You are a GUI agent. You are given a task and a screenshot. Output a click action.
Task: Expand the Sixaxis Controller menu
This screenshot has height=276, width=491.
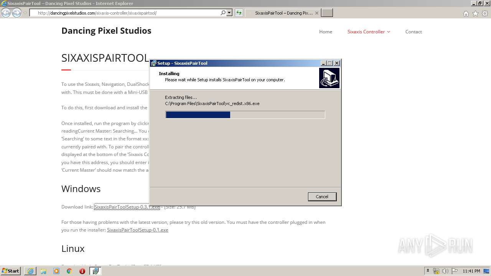coord(369,32)
